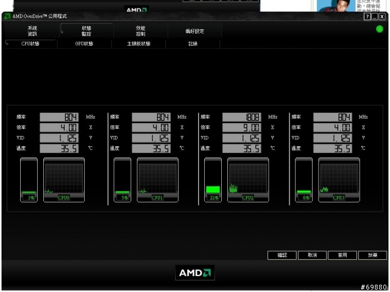Click the CPU0 frequency field showing 804
This screenshot has height=292, width=390.
[59, 117]
